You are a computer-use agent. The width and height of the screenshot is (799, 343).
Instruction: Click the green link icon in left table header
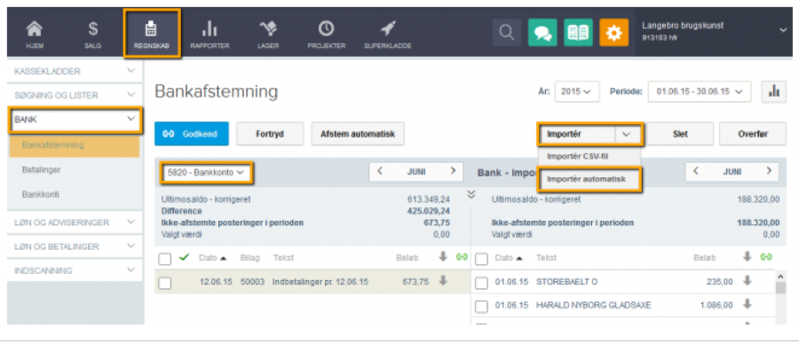click(x=461, y=258)
